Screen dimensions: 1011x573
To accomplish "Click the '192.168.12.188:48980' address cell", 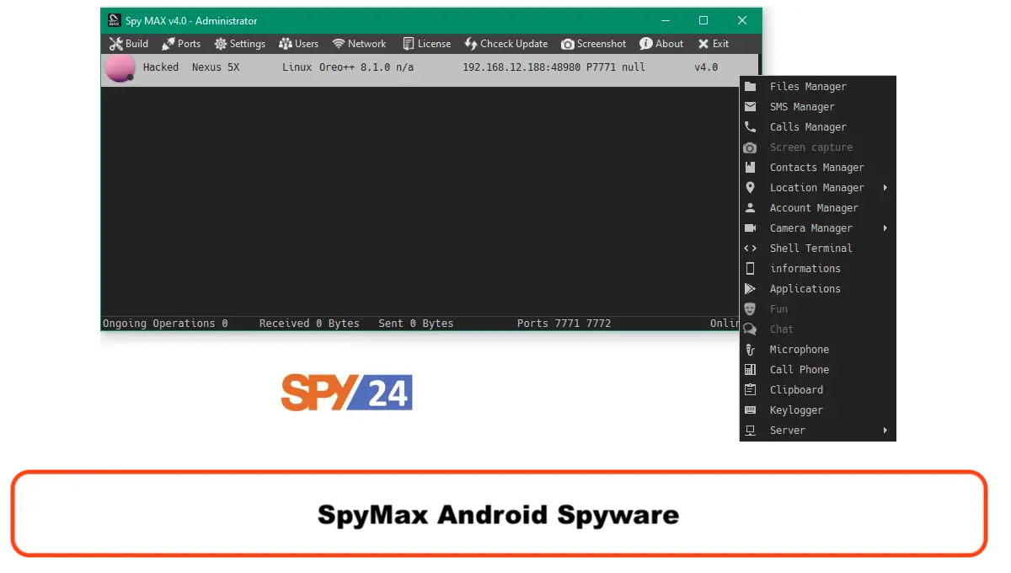I will tap(522, 67).
